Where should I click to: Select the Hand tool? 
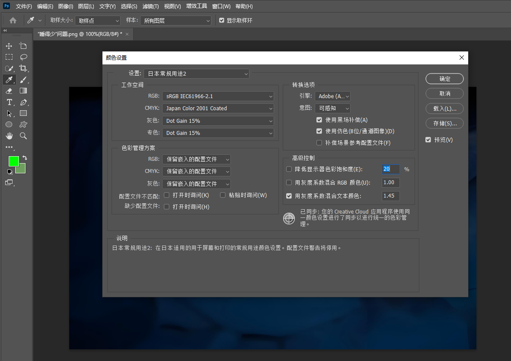pos(9,136)
